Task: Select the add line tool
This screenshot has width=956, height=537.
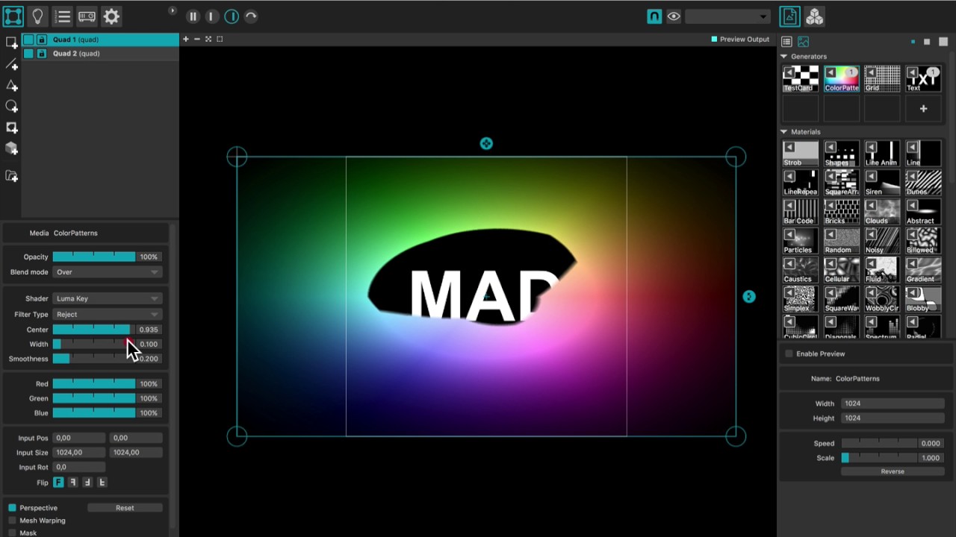Action: pos(11,64)
